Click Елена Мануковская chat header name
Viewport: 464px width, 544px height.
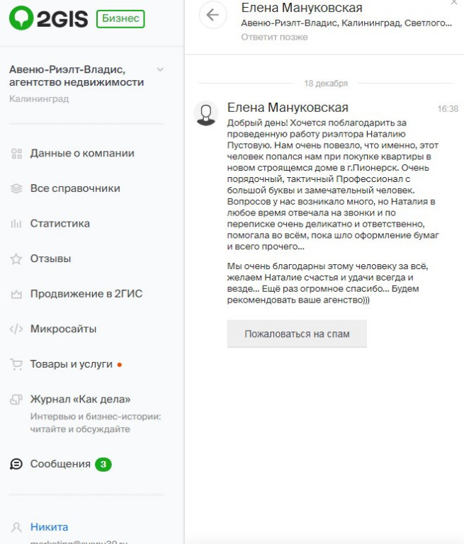[x=302, y=8]
